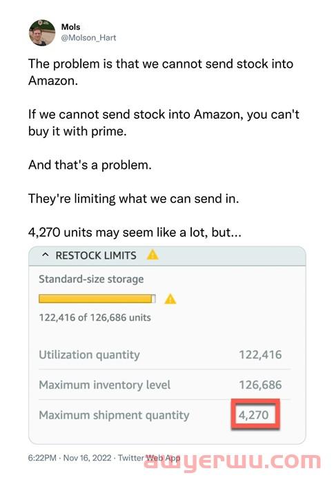
Task: Open the Nov 16, 2022 date link
Action: [87, 458]
